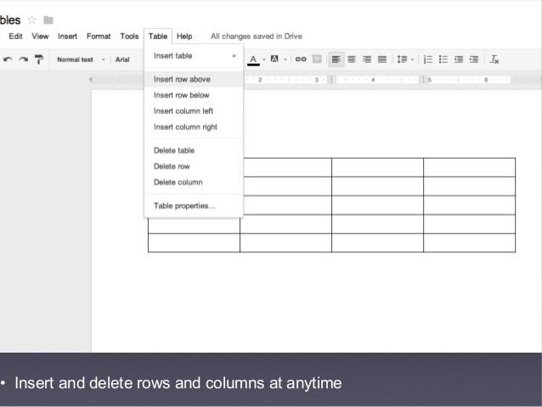Click the undo arrow icon
Screen dimensions: 542x407
click(8, 59)
